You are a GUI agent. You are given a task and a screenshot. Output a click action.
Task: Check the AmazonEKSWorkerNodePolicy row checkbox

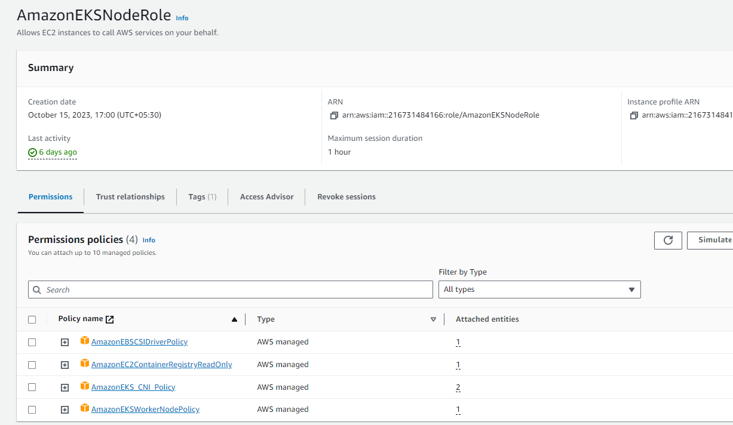click(33, 409)
